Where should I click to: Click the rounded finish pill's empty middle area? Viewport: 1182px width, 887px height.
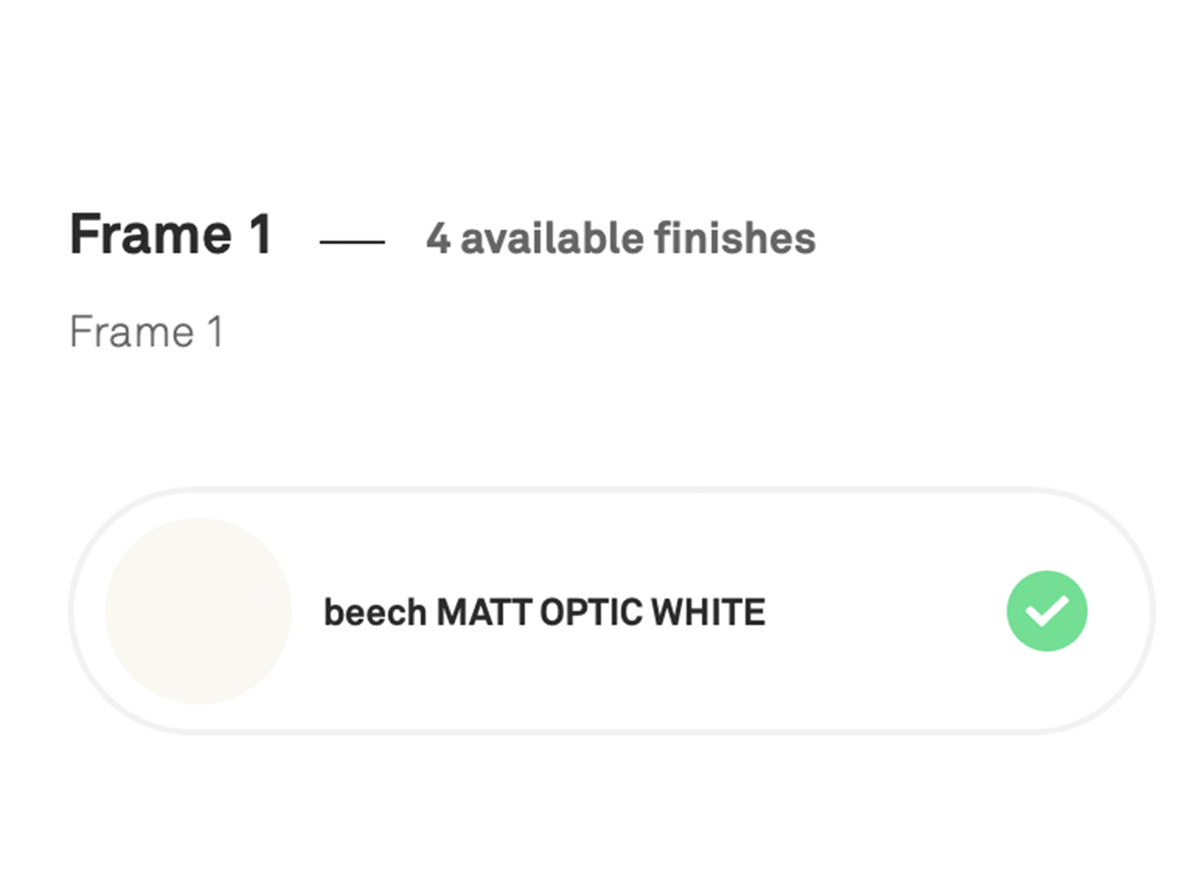click(x=883, y=611)
